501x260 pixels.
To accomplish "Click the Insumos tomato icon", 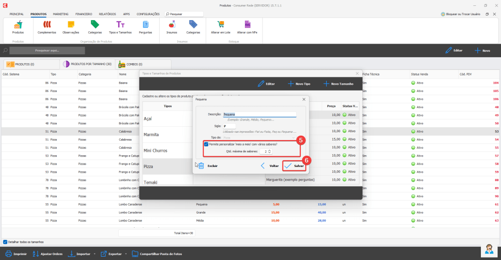I will [172, 25].
